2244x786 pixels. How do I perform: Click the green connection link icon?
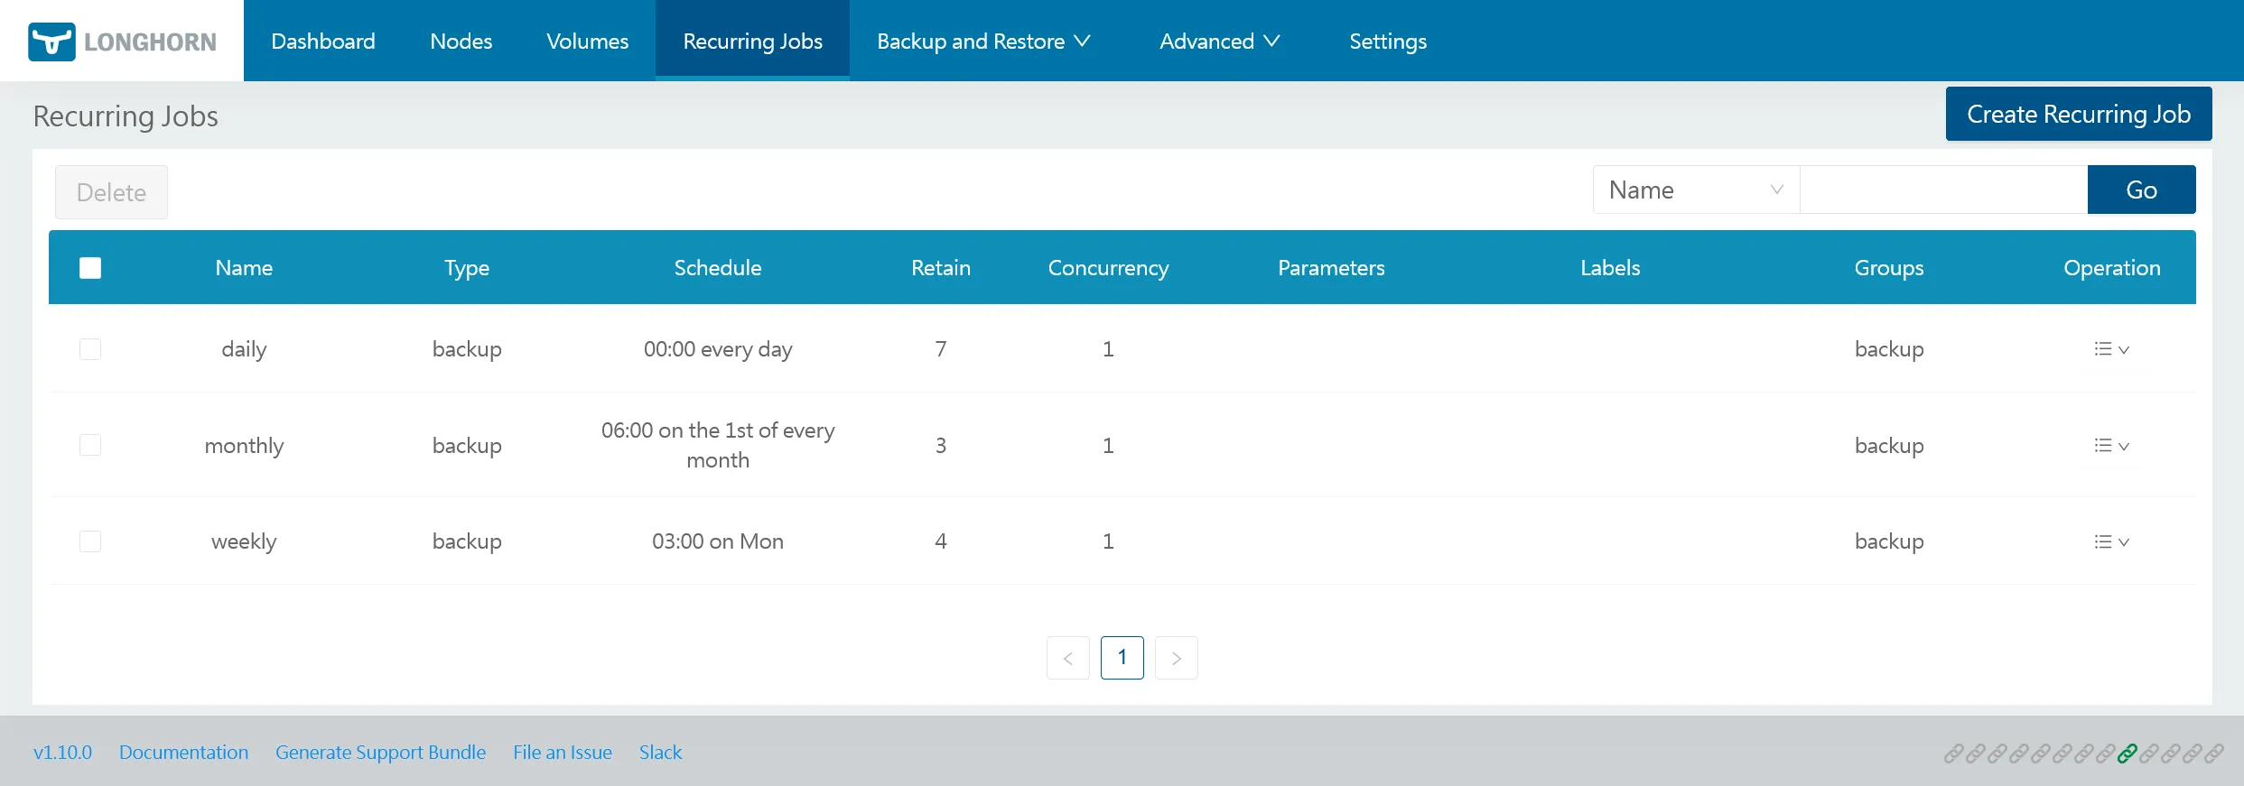coord(2127,754)
